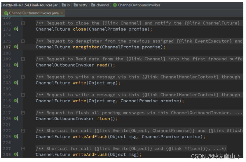This screenshot has height=162, width=246.
Task: Click the write method name on line 215
Action: coord(79,101)
